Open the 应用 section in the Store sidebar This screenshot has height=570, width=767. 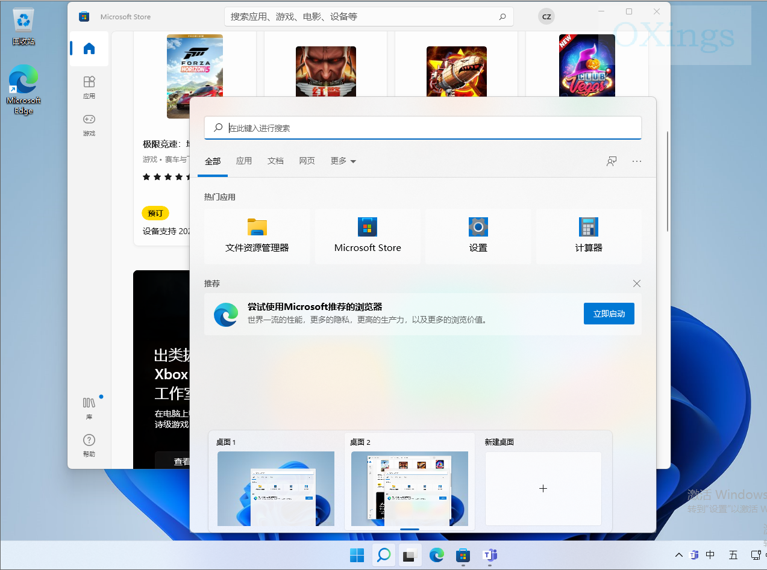pos(89,87)
